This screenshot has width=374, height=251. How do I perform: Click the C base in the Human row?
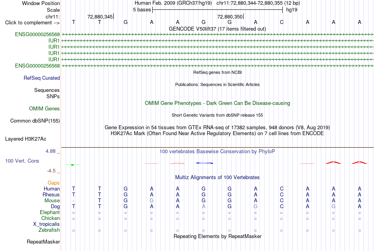(282, 189)
